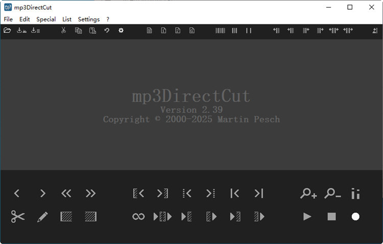This screenshot has height=244, width=383.
Task: Click the double left arrows rewind button
Action: coord(66,193)
